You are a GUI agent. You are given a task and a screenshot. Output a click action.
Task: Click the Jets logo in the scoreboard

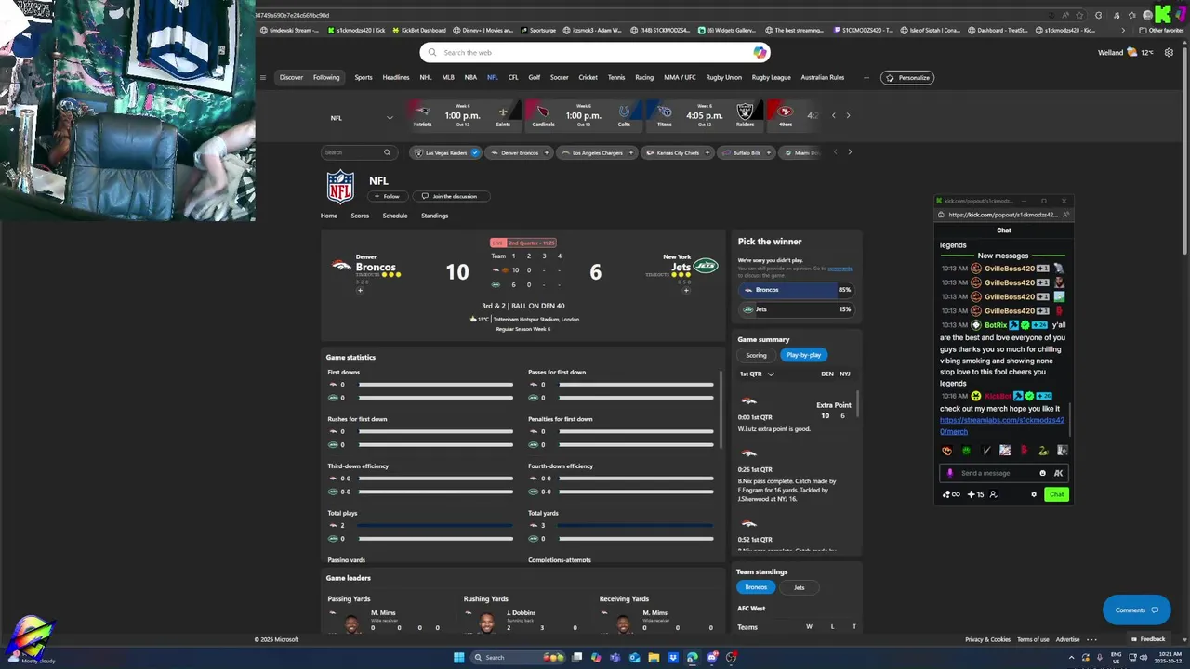point(706,266)
